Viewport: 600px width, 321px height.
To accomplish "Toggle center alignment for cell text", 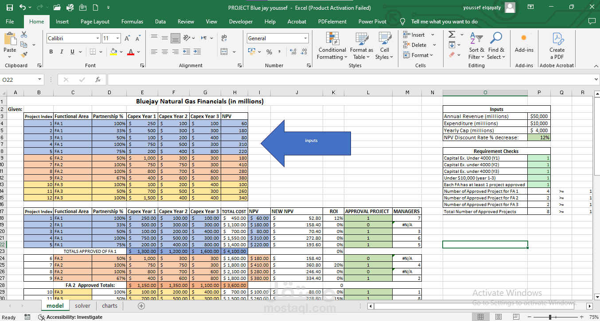I will tap(165, 52).
